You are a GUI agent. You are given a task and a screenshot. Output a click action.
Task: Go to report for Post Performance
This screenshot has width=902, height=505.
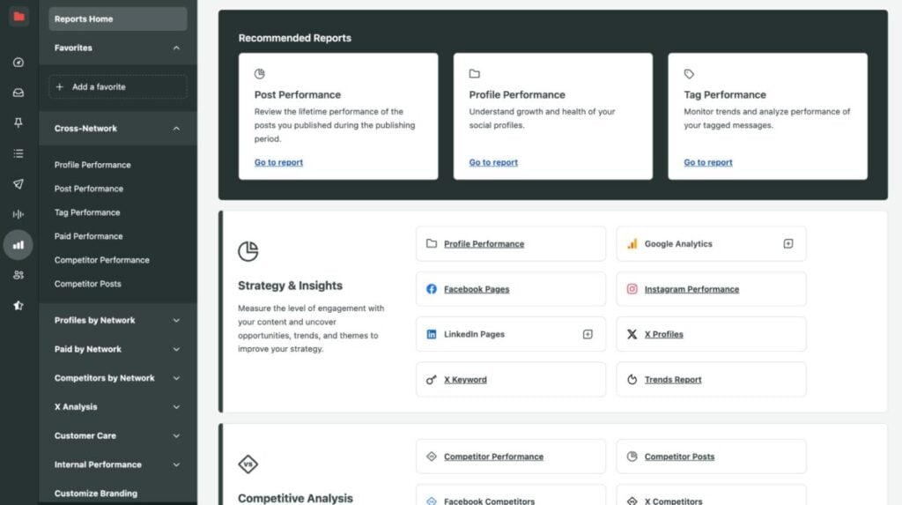click(x=278, y=162)
